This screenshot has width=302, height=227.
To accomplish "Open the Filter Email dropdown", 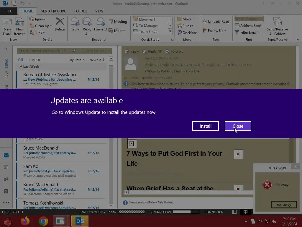I will click(x=247, y=33).
